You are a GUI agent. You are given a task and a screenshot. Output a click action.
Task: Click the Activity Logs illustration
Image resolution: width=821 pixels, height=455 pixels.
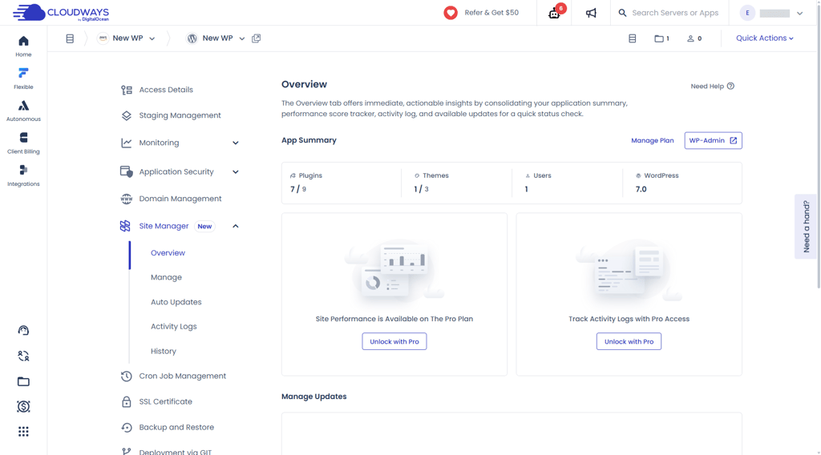(629, 272)
